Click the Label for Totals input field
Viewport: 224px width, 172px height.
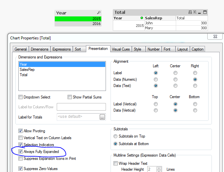point(78,117)
